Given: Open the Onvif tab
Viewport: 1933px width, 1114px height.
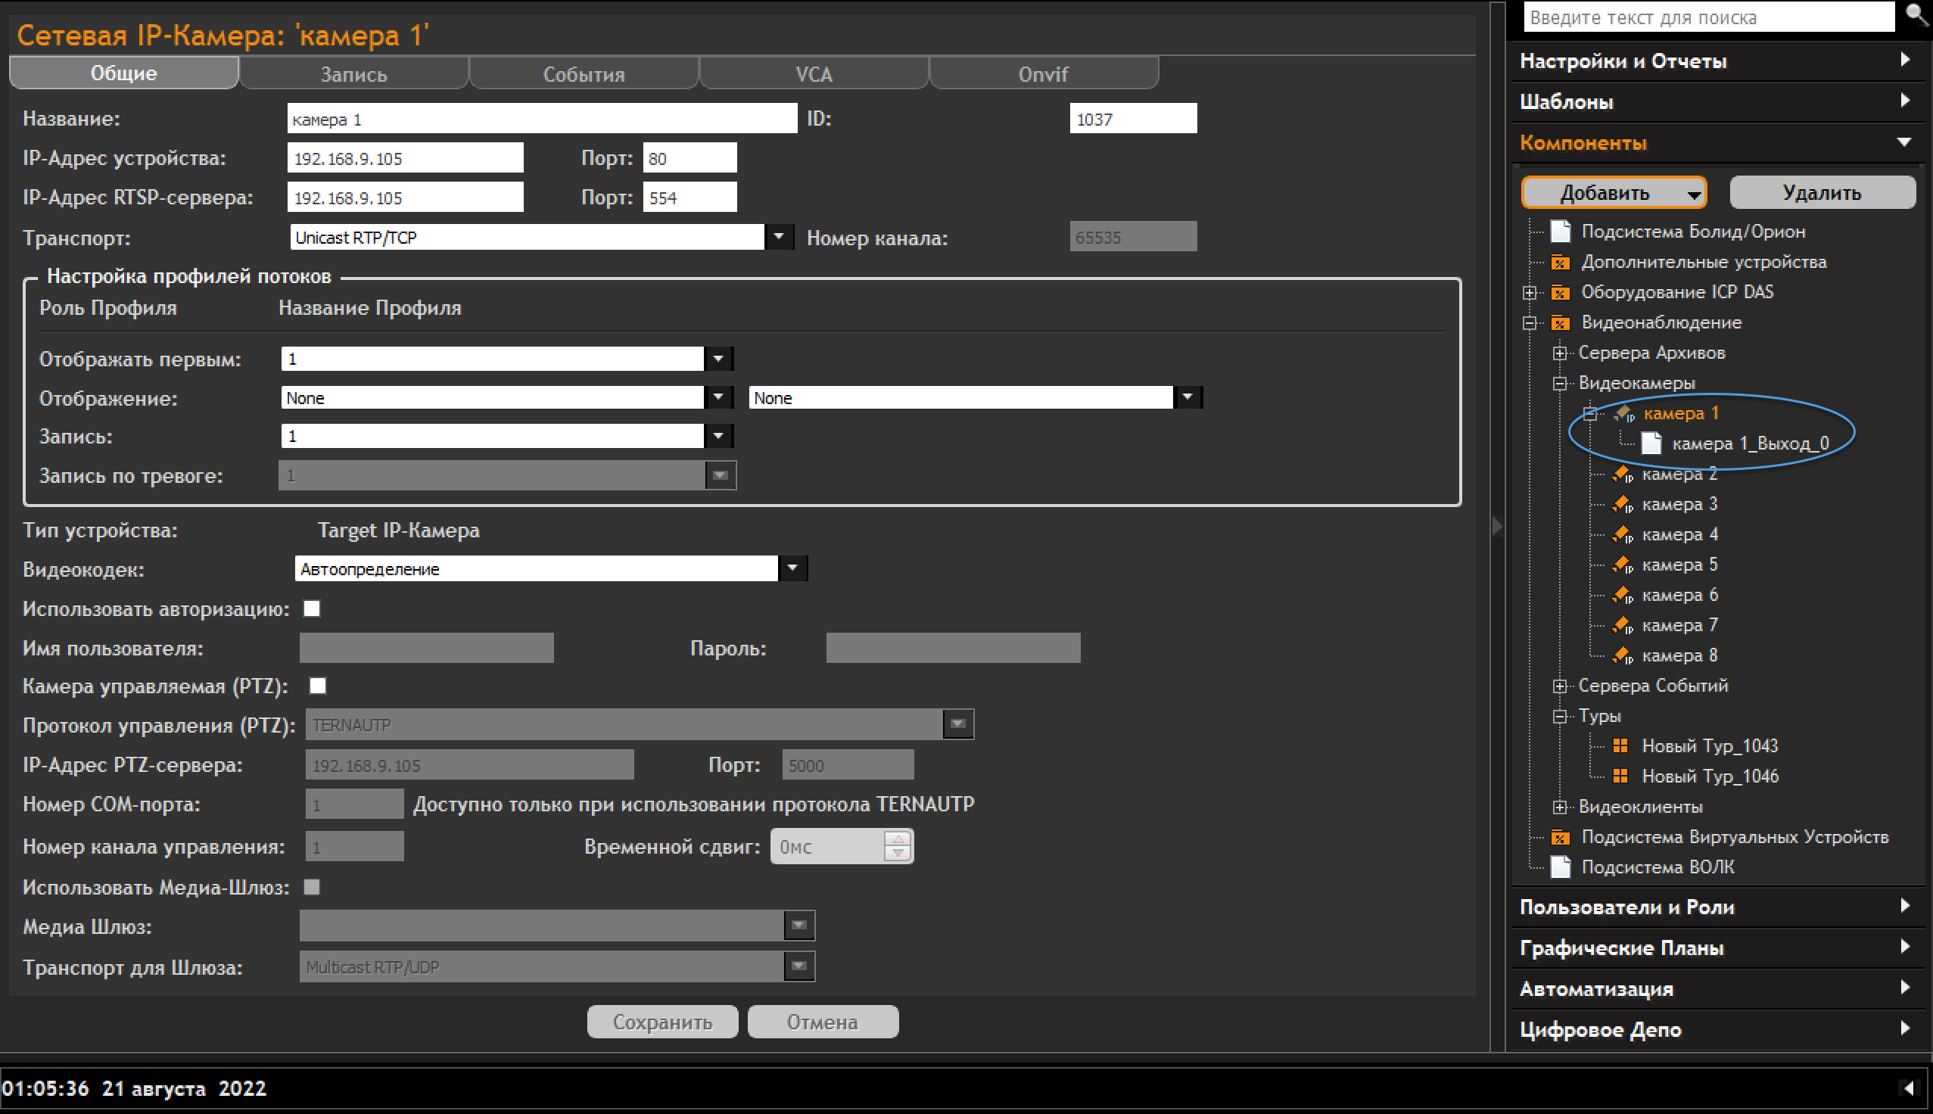Looking at the screenshot, I should pyautogui.click(x=1043, y=74).
